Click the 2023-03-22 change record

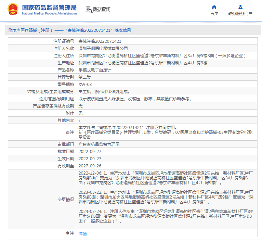(166, 197)
